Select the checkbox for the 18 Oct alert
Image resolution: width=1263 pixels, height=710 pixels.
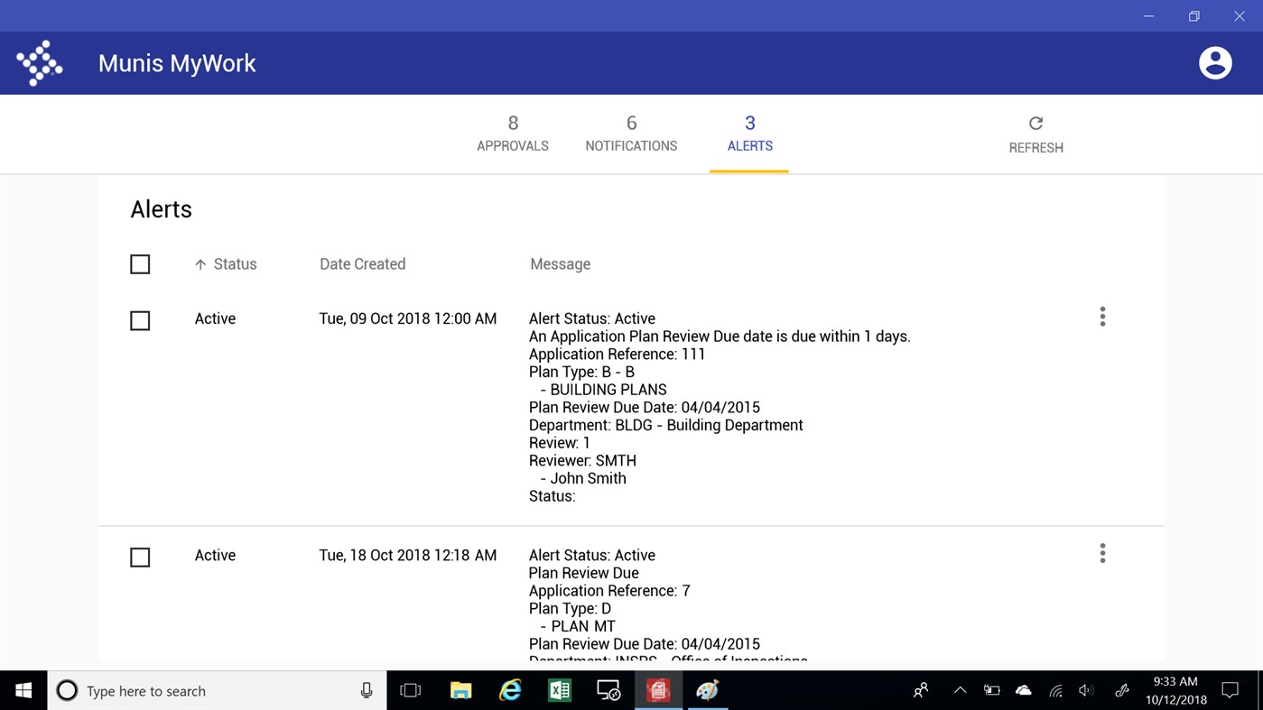point(140,557)
